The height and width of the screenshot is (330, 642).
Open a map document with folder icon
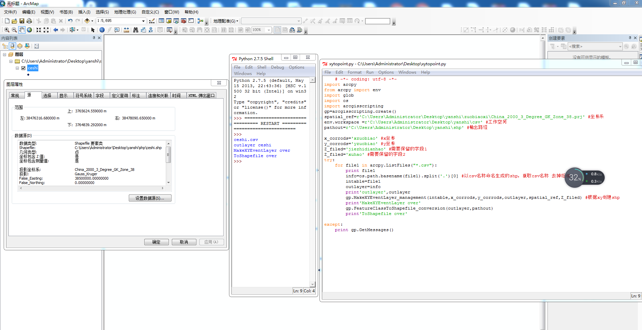[x=14, y=21]
